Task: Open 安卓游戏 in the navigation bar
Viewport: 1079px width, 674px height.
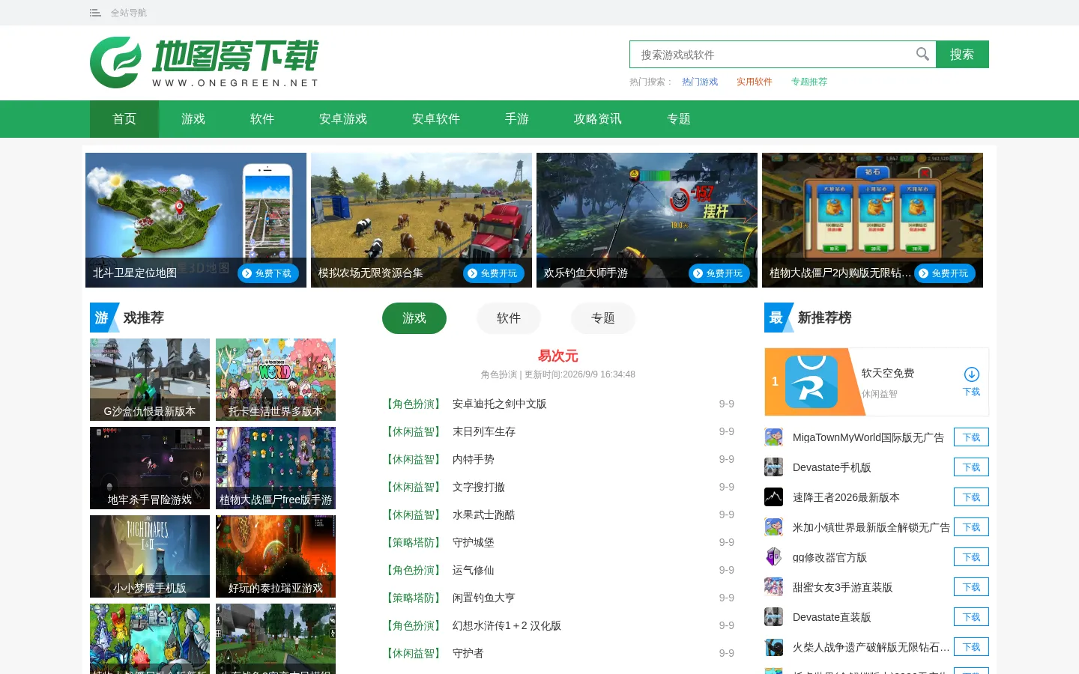Action: coord(343,119)
